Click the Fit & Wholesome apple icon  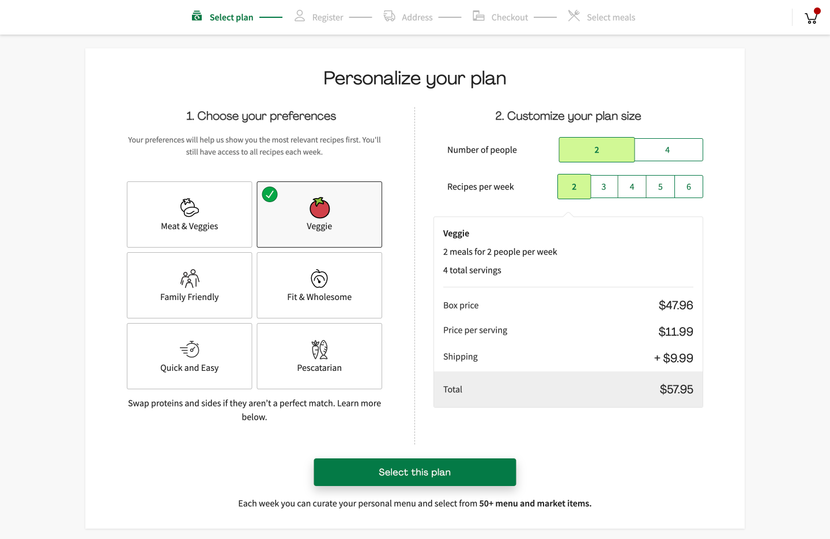coord(319,279)
